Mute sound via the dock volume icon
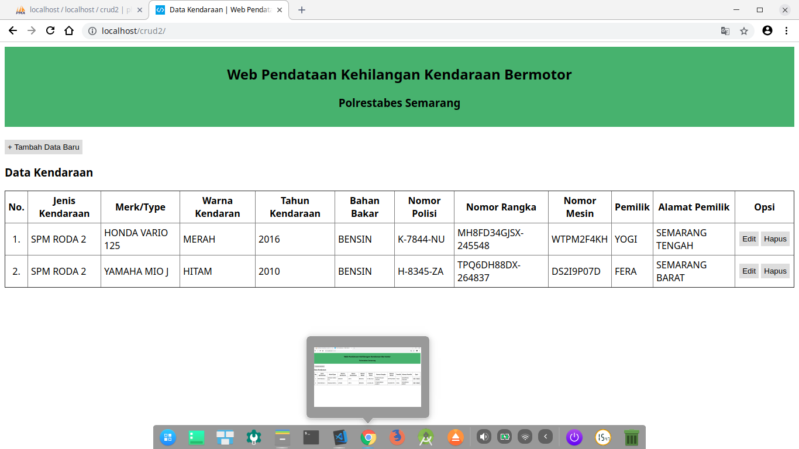The width and height of the screenshot is (799, 449). 484,436
